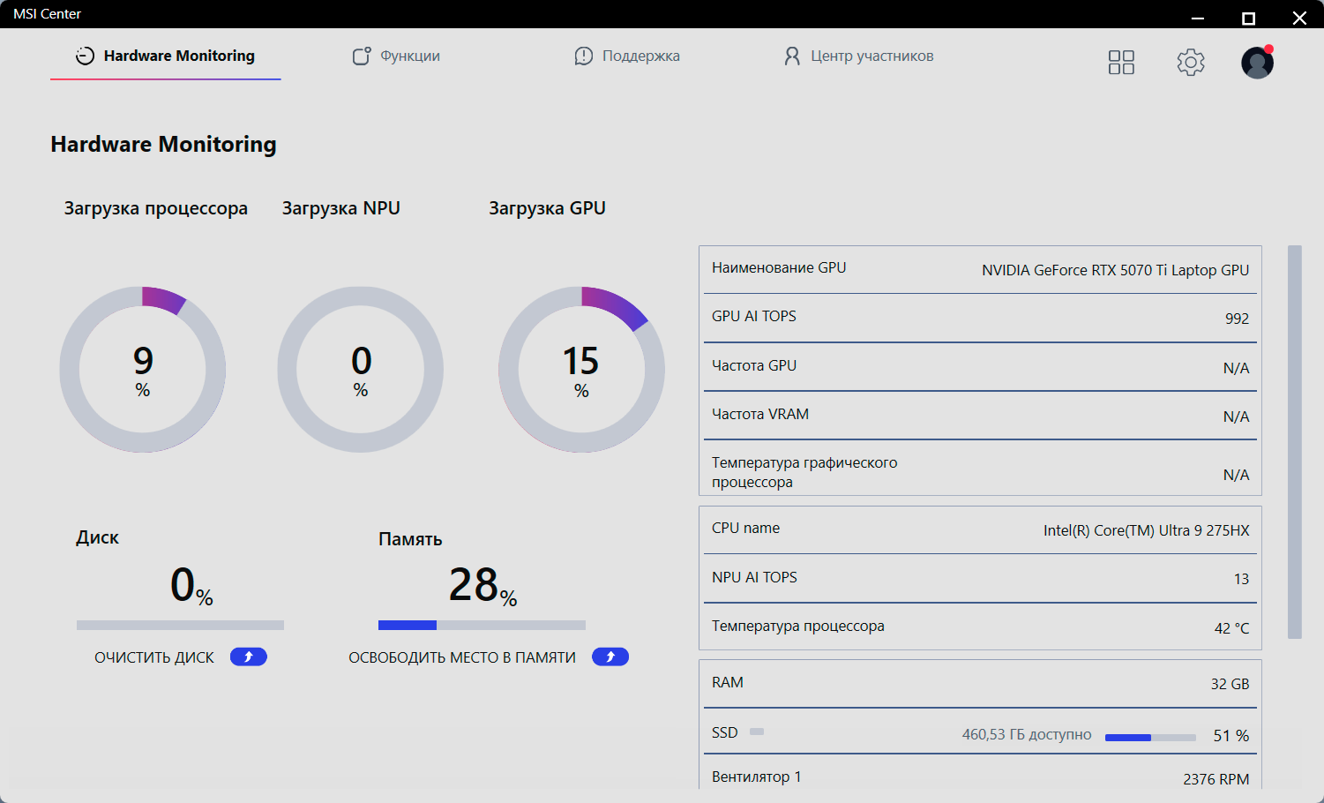Maximize the MSI Center window

1248,18
